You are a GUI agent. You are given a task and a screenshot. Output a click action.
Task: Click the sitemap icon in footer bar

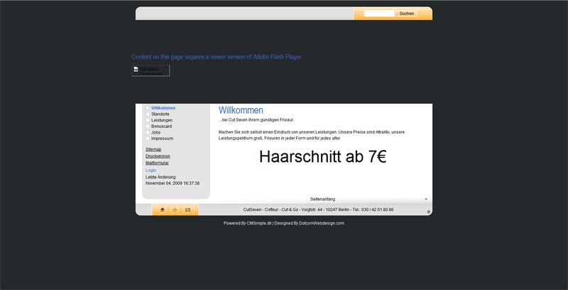175,210
